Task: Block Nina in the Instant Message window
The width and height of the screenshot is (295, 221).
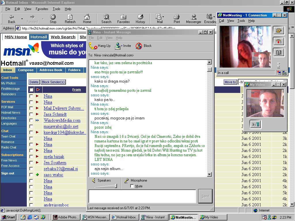Action: (143, 46)
